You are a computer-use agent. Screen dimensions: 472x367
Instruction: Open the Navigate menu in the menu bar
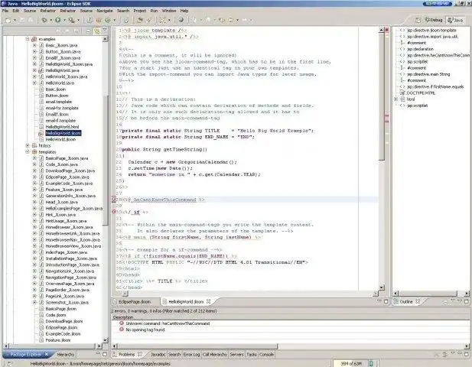pos(105,11)
